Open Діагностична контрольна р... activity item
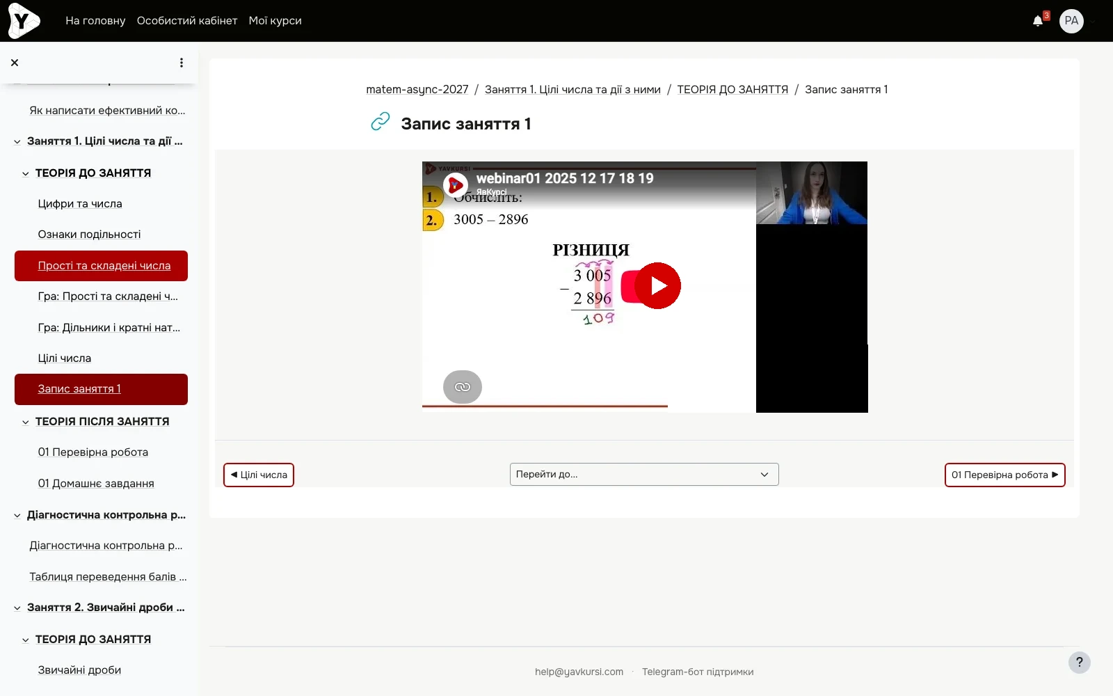1113x696 pixels. [x=106, y=545]
